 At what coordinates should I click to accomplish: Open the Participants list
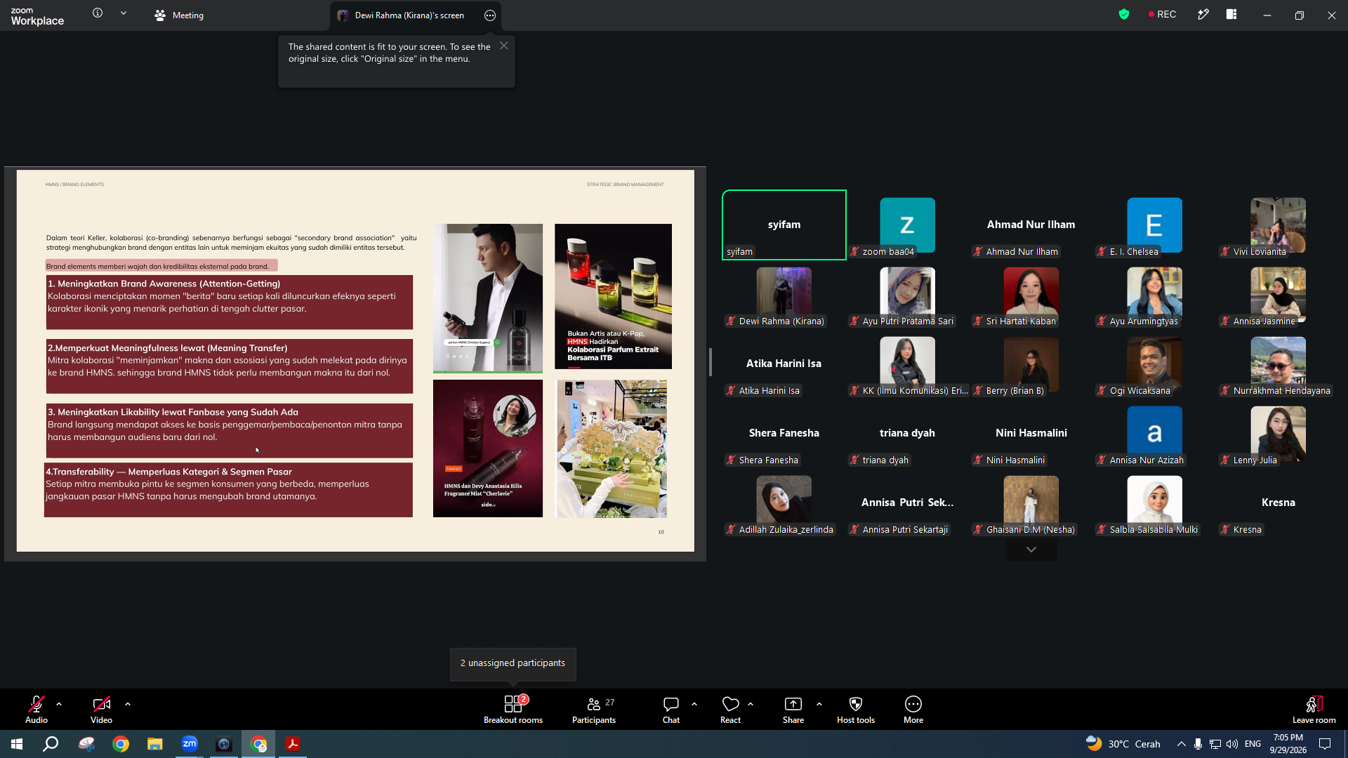pyautogui.click(x=594, y=709)
